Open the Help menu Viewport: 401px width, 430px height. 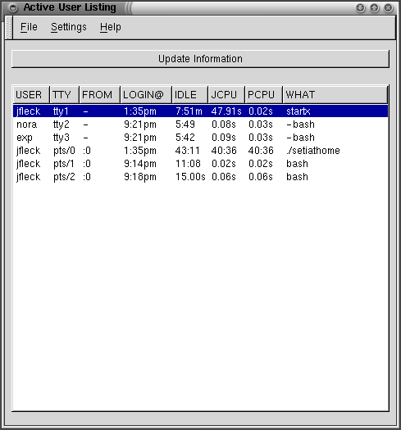pyautogui.click(x=111, y=27)
